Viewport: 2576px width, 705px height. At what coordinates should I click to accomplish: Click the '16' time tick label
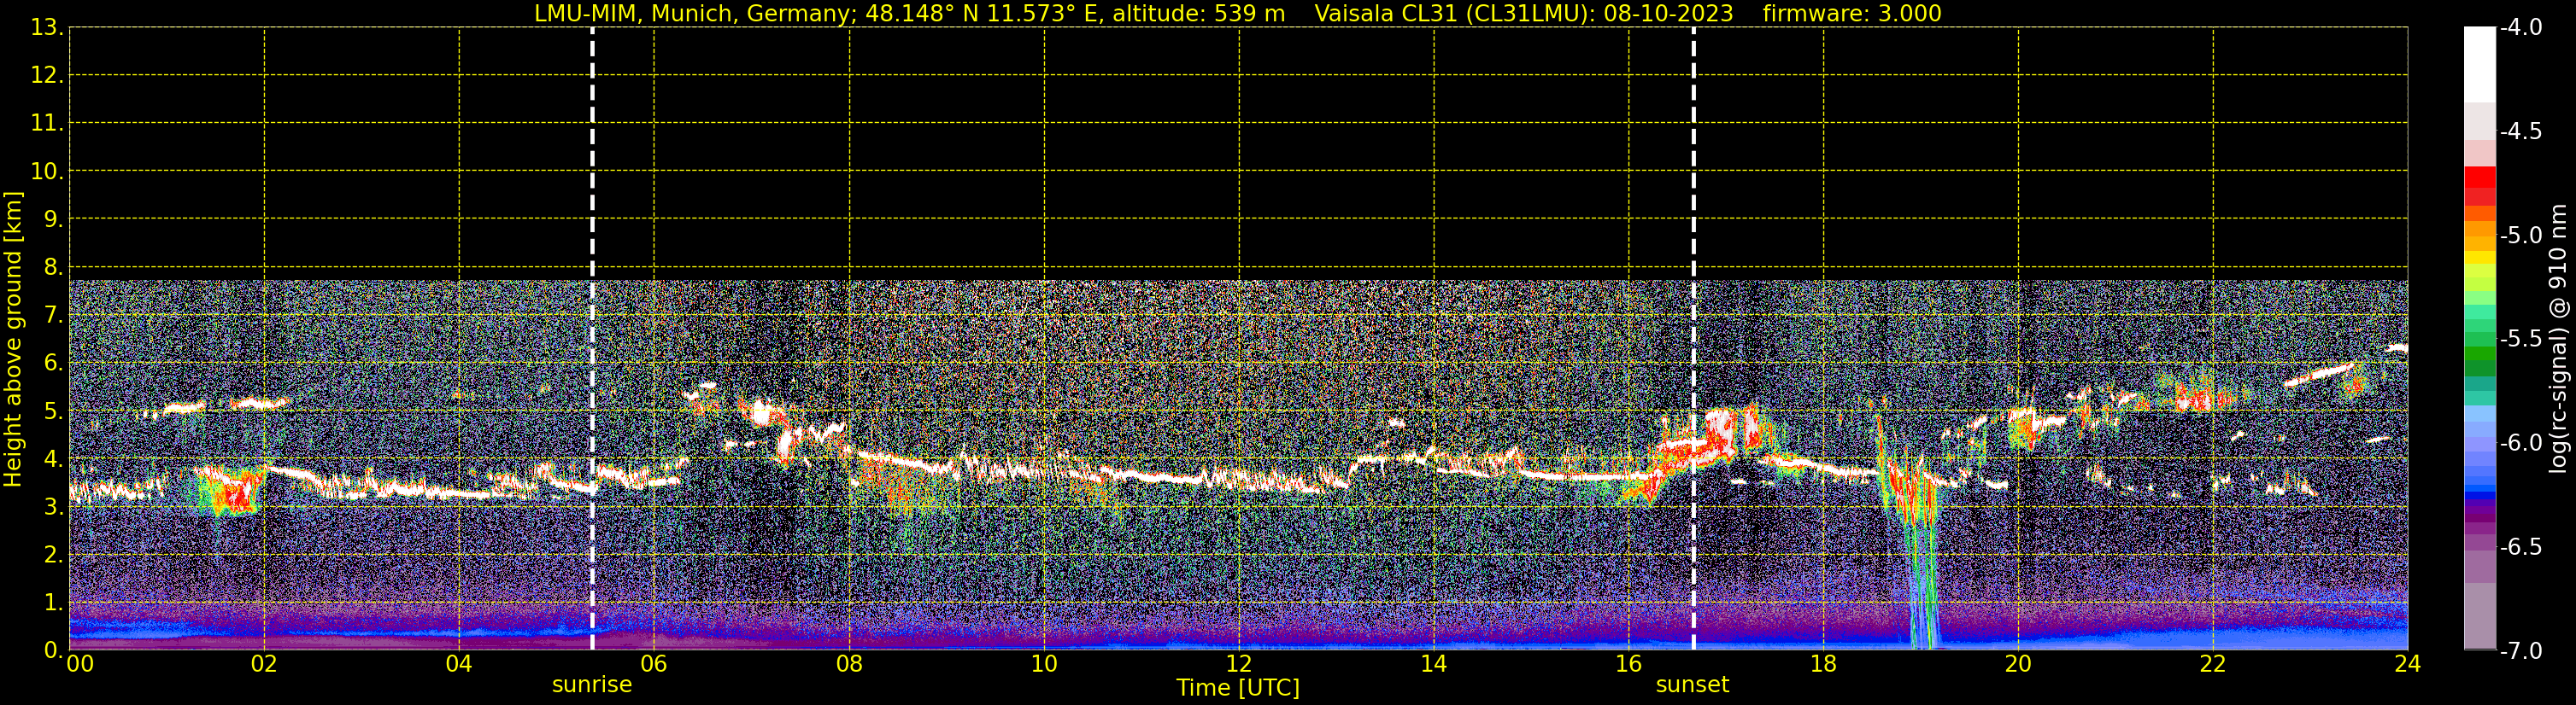click(1629, 664)
